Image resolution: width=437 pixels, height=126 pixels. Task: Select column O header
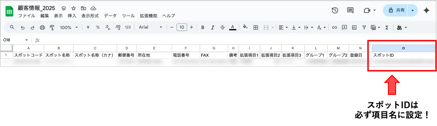(403, 48)
